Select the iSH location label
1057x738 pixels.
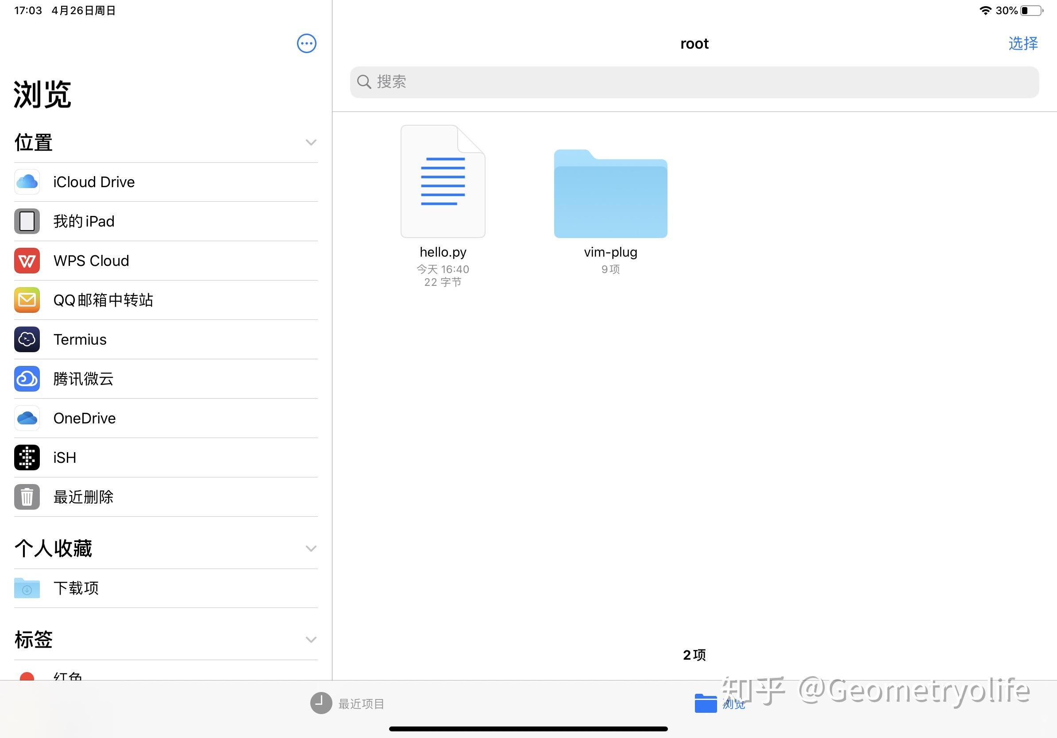[65, 458]
